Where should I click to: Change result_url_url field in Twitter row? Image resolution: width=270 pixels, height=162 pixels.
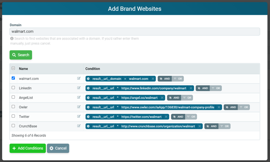pos(103,117)
